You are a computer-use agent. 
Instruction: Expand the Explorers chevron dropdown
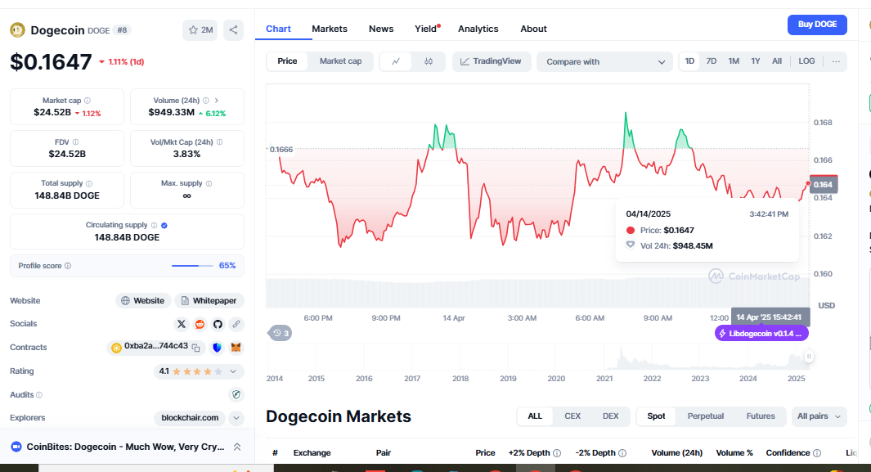236,418
